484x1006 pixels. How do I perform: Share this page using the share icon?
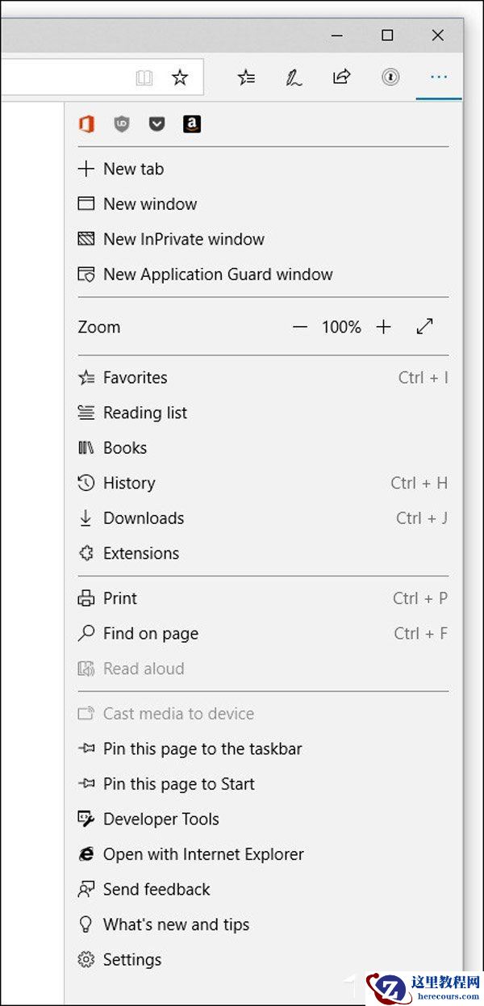[x=341, y=77]
